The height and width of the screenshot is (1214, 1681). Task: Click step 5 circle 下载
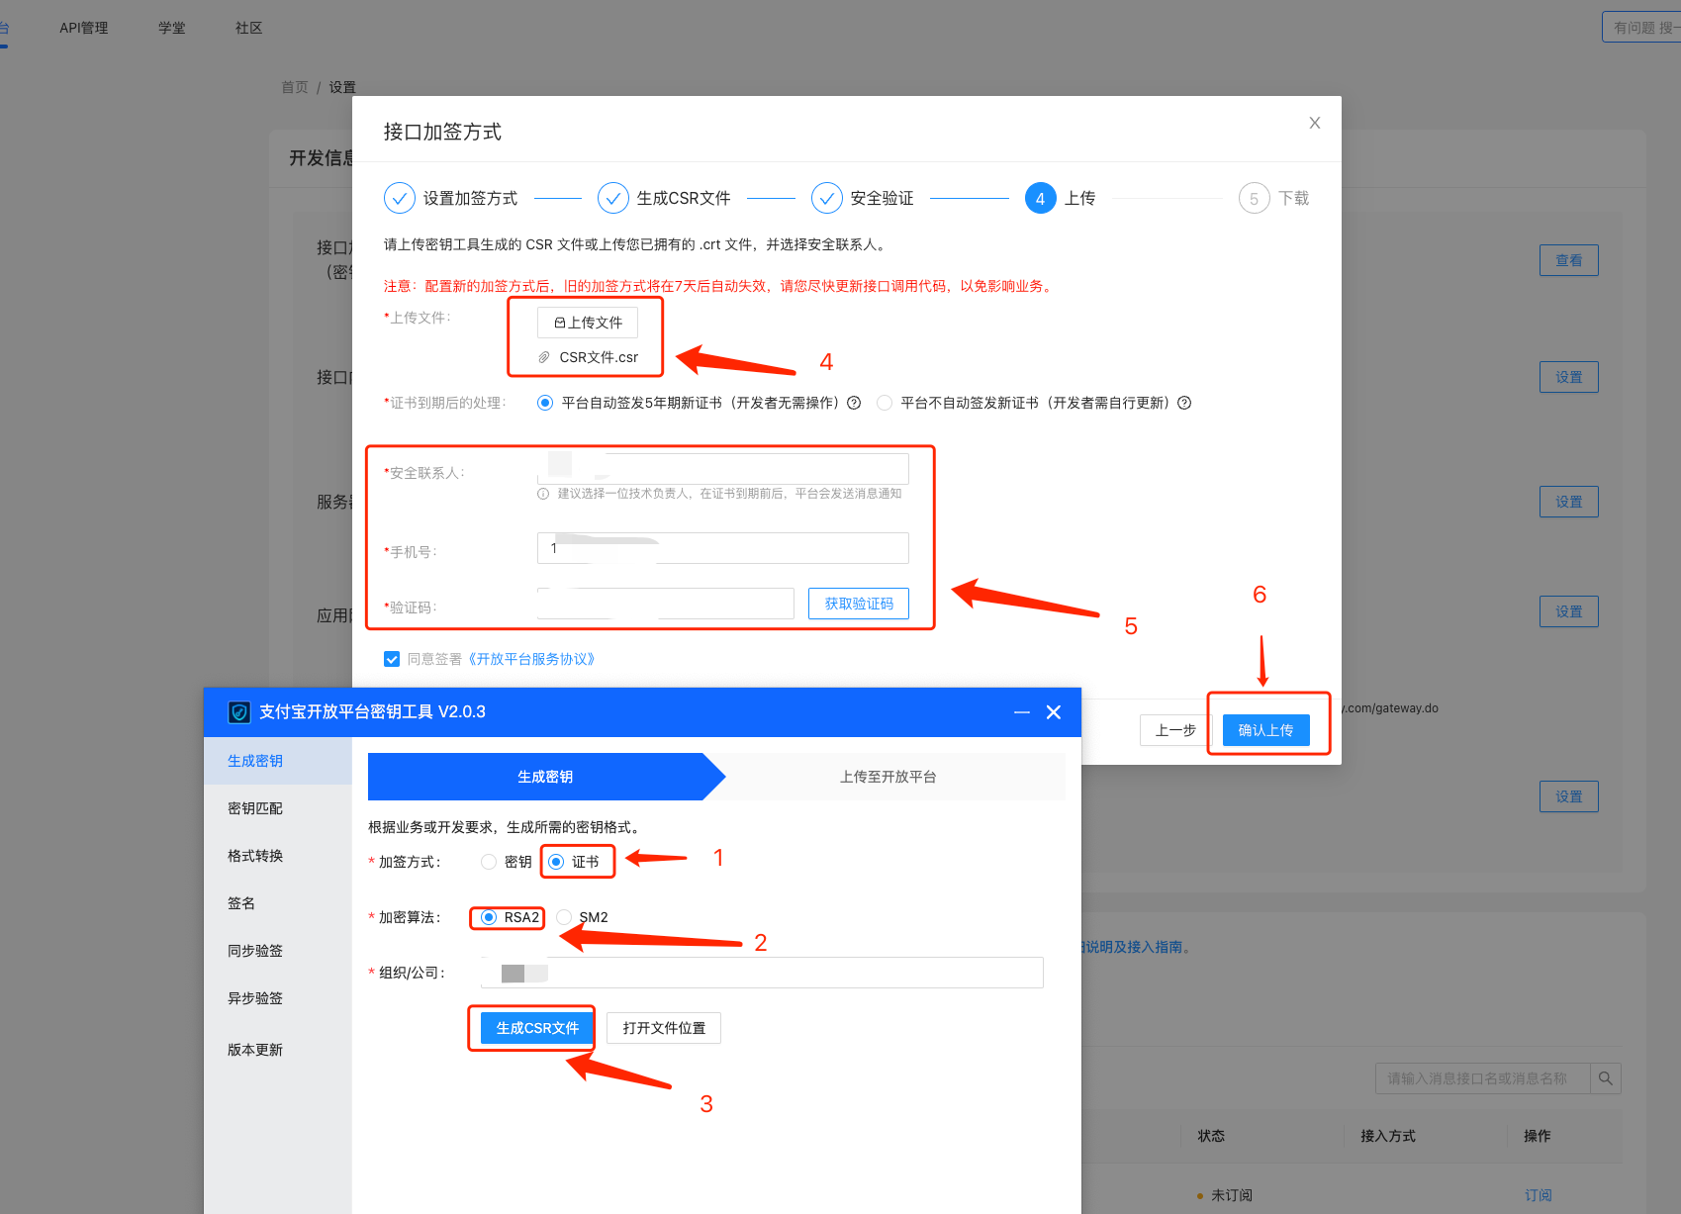tap(1255, 198)
